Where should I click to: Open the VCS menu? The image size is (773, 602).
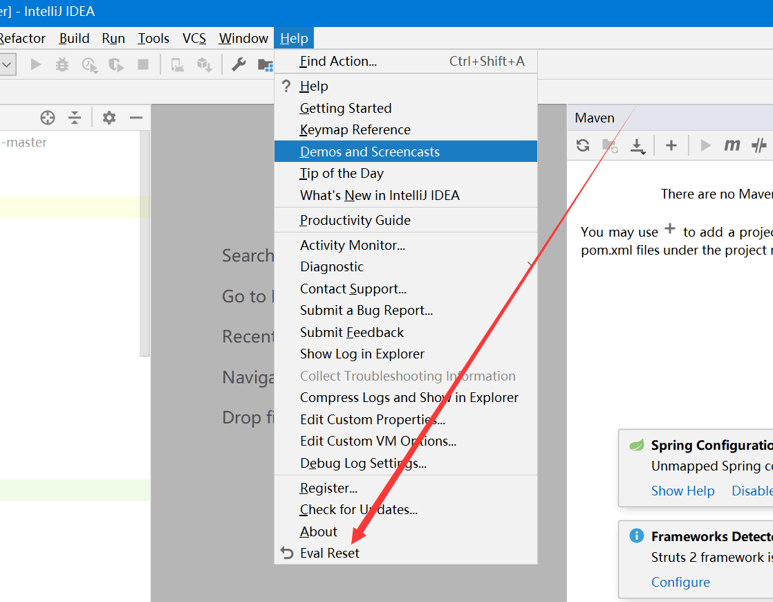click(x=194, y=38)
